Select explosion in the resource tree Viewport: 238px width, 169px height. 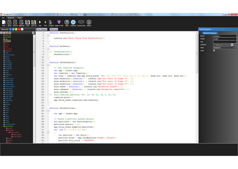pyautogui.click(x=9, y=75)
